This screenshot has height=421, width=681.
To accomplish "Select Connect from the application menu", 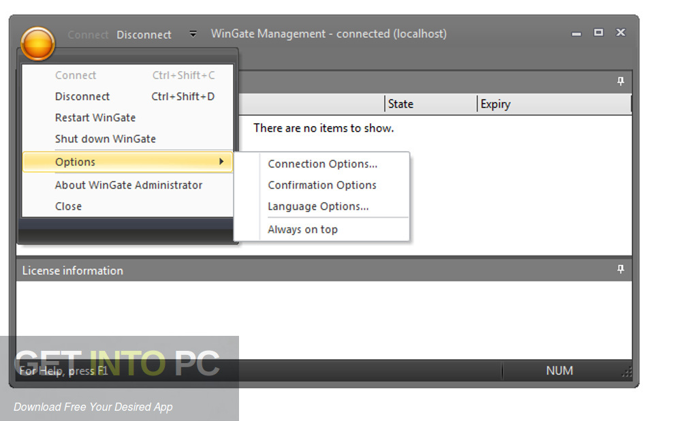I will (128, 75).
